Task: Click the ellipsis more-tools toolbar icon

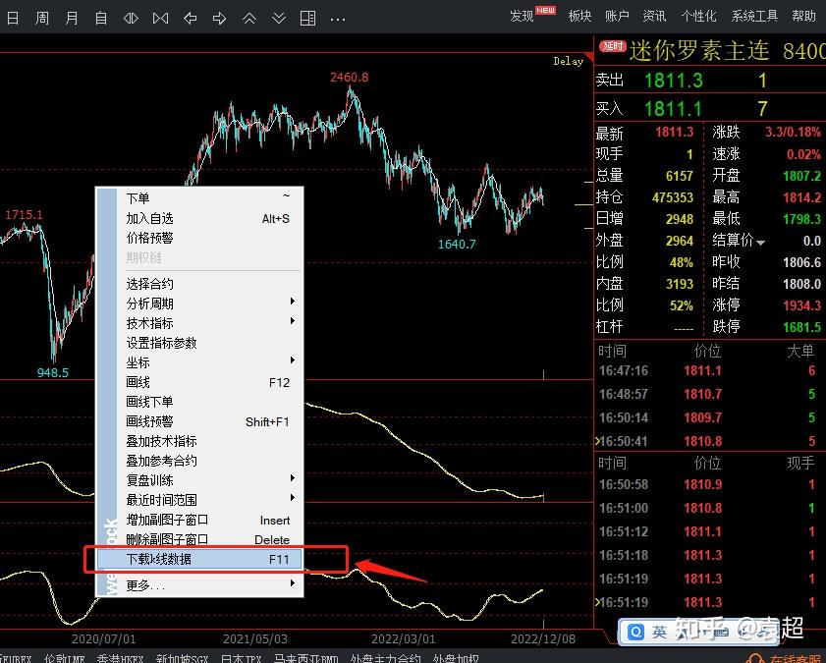Action: (x=337, y=17)
